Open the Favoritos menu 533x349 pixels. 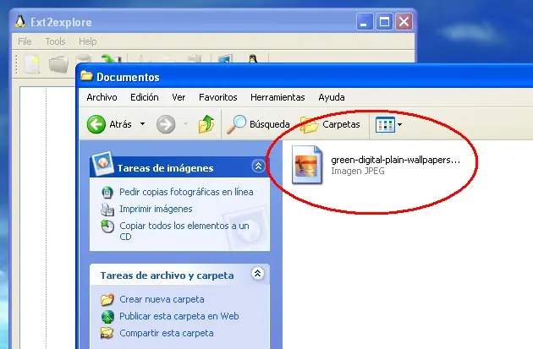(218, 97)
